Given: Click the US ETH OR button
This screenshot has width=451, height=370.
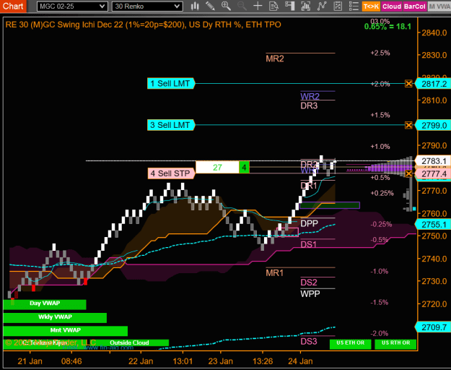Looking at the screenshot, I should tap(350, 344).
